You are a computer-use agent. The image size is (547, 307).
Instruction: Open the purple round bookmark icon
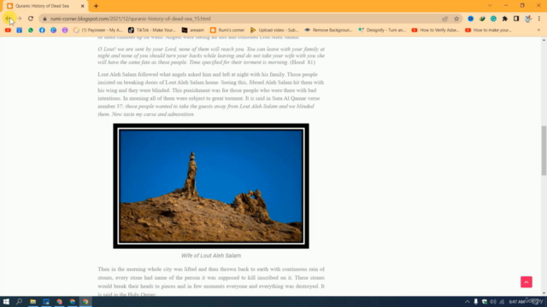coord(65,31)
